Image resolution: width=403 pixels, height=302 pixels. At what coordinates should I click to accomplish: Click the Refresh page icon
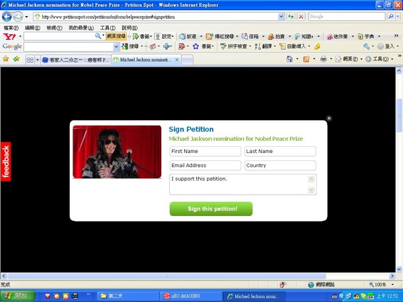(x=291, y=17)
